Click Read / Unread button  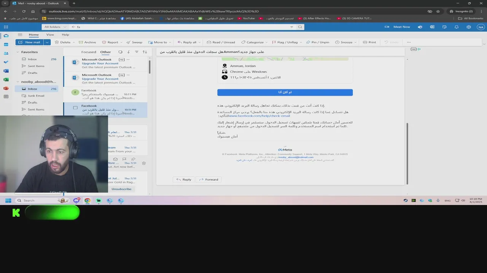(x=221, y=42)
